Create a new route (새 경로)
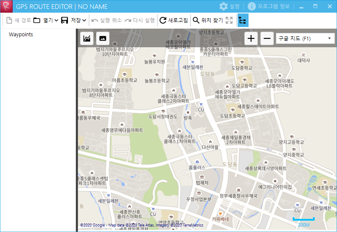The image size is (337, 232). pyautogui.click(x=19, y=20)
